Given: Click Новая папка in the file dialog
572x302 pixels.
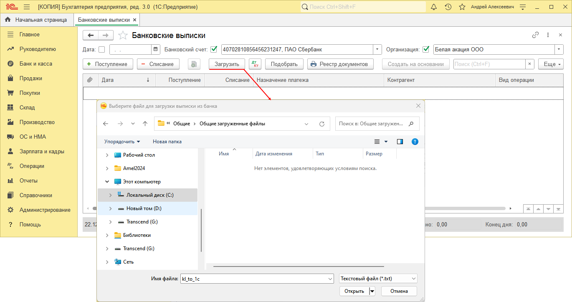Looking at the screenshot, I should coord(167,142).
